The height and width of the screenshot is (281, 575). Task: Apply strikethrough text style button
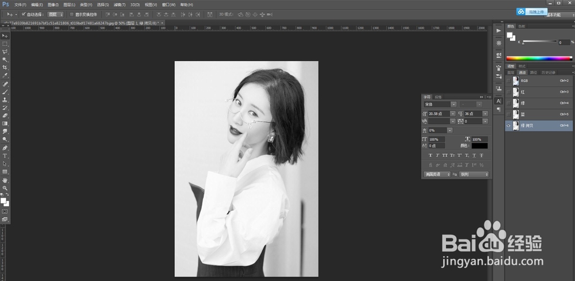[x=481, y=155]
